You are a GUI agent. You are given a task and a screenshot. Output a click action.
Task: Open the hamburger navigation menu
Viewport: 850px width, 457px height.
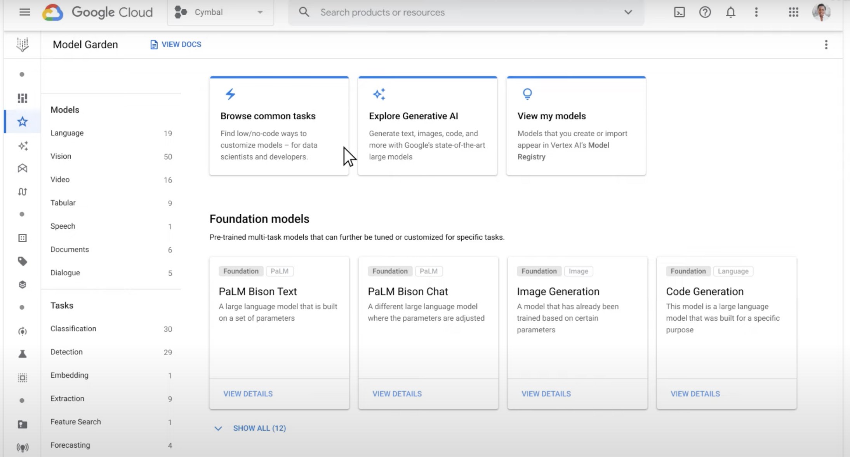coord(24,12)
